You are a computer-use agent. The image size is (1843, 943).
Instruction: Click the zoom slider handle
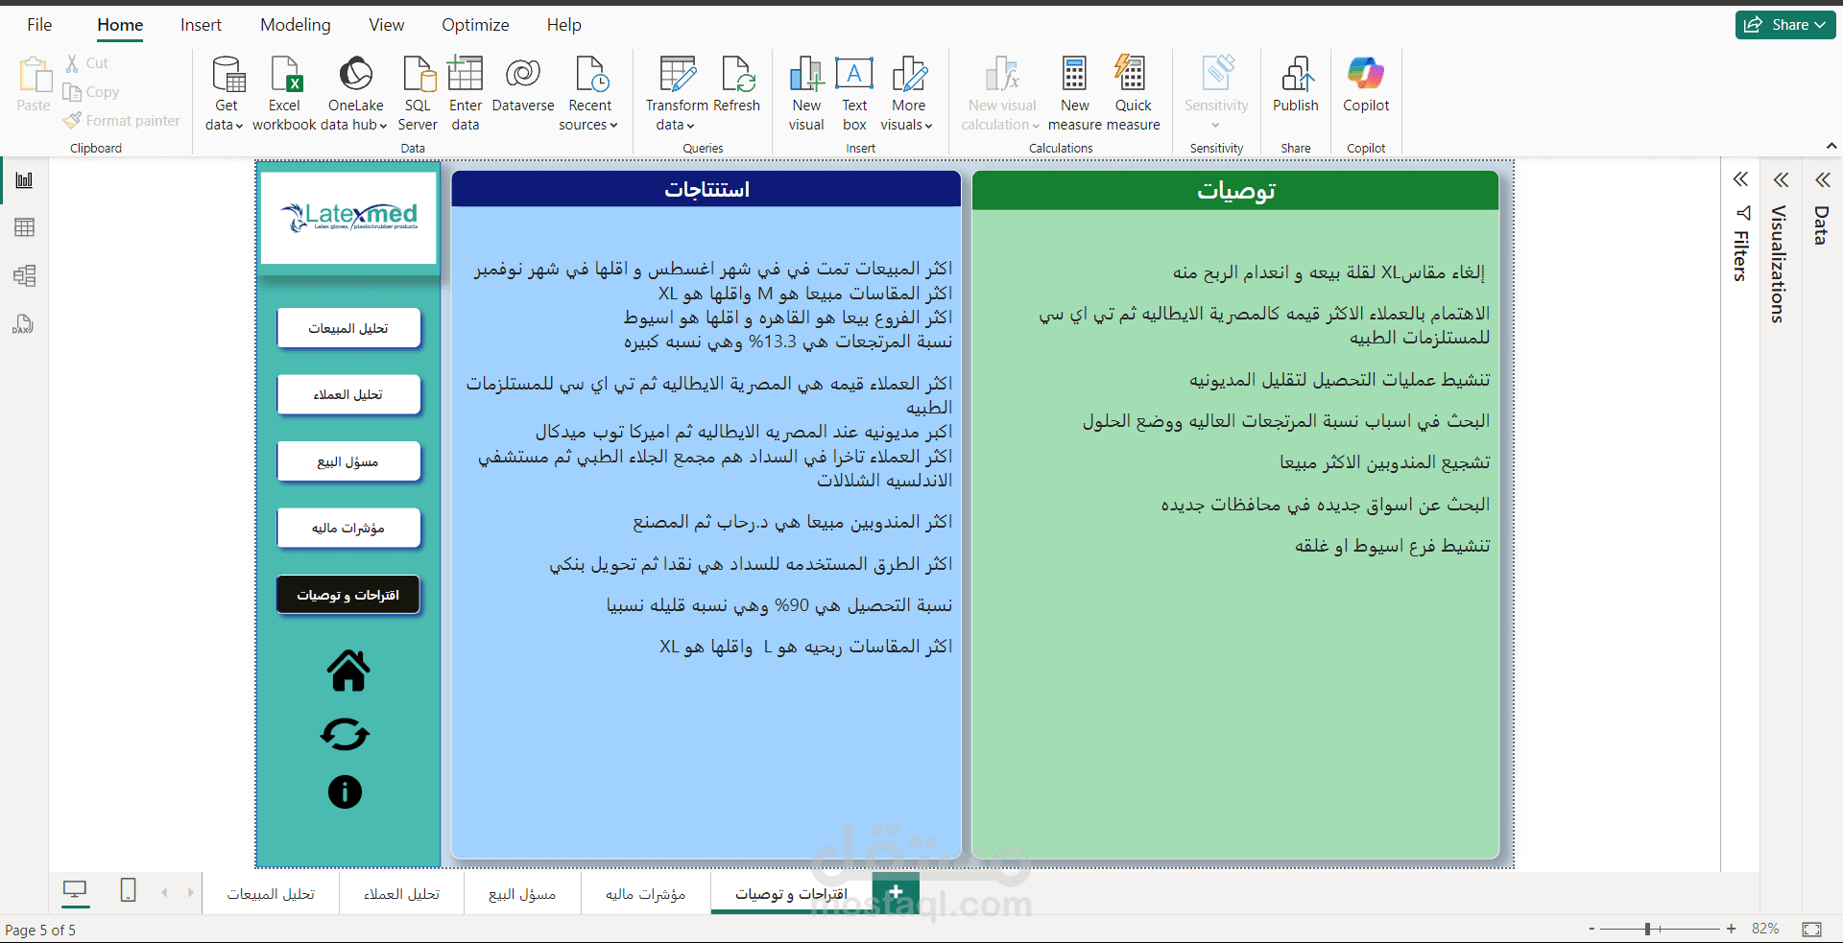pos(1647,929)
